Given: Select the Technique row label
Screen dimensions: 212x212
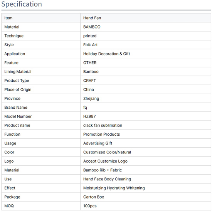Looking at the screenshot, I should click(x=14, y=36).
